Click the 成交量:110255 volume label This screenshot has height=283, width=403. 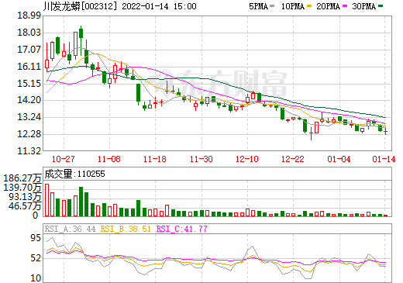[x=75, y=174]
